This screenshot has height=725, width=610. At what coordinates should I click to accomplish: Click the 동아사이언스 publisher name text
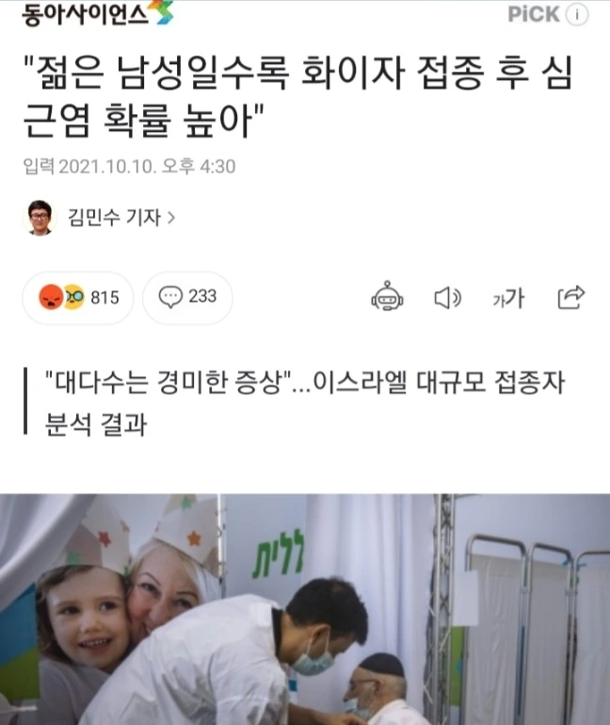pyautogui.click(x=85, y=14)
